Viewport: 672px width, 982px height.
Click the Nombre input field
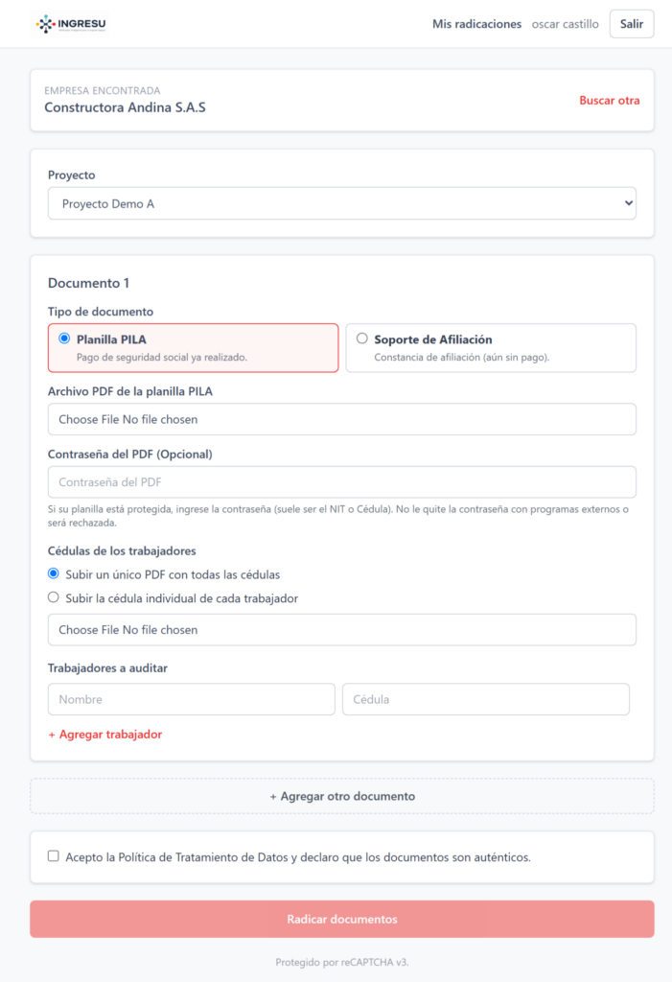tap(192, 699)
